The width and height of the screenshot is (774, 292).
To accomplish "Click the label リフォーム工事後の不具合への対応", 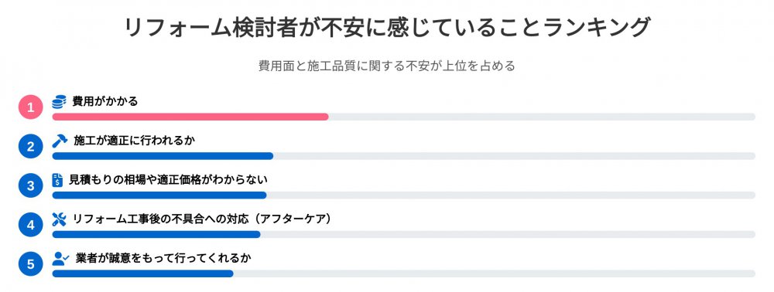I will (160, 219).
